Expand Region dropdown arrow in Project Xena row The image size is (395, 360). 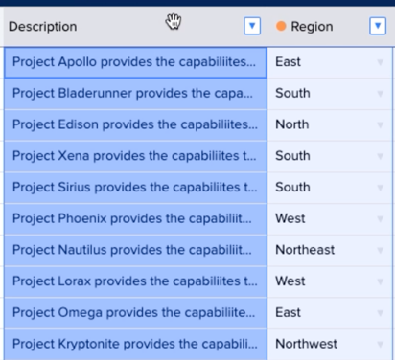[x=380, y=156]
